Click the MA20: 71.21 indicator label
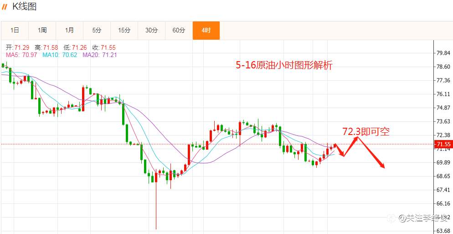Image resolution: width=453 pixels, height=234 pixels. point(100,55)
